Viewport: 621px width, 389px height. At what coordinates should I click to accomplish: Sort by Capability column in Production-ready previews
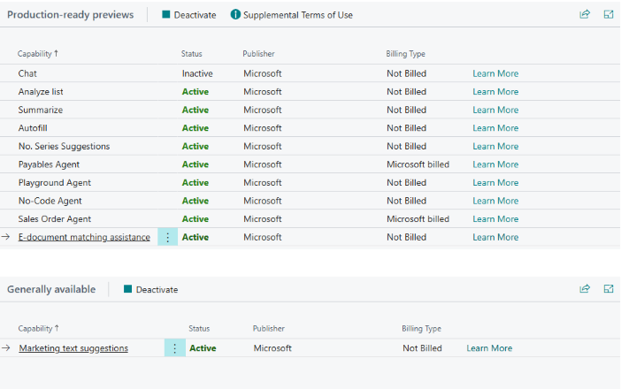[38, 54]
